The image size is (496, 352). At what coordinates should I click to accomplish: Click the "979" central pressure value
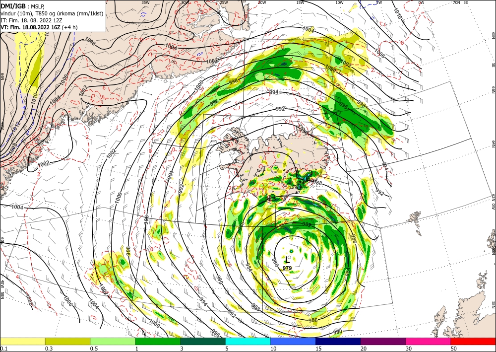287,268
